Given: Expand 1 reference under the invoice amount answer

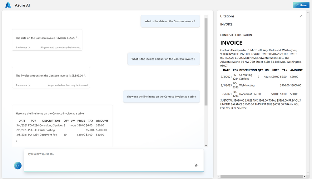Looking at the screenshot, I should 23,85.
